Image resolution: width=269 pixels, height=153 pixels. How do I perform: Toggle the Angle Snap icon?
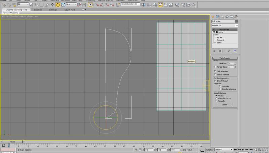pyautogui.click(x=102, y=5)
